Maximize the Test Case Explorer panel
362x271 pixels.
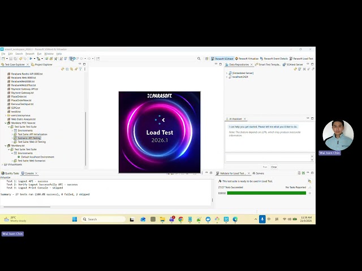tap(84, 64)
